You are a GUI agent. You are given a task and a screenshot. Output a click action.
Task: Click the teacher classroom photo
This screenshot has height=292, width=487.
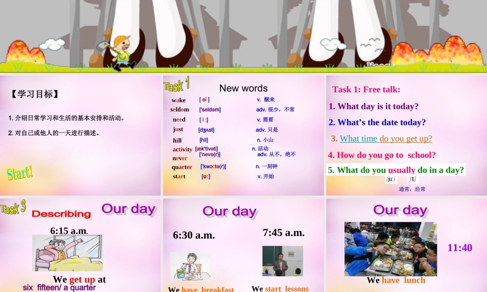pyautogui.click(x=283, y=260)
